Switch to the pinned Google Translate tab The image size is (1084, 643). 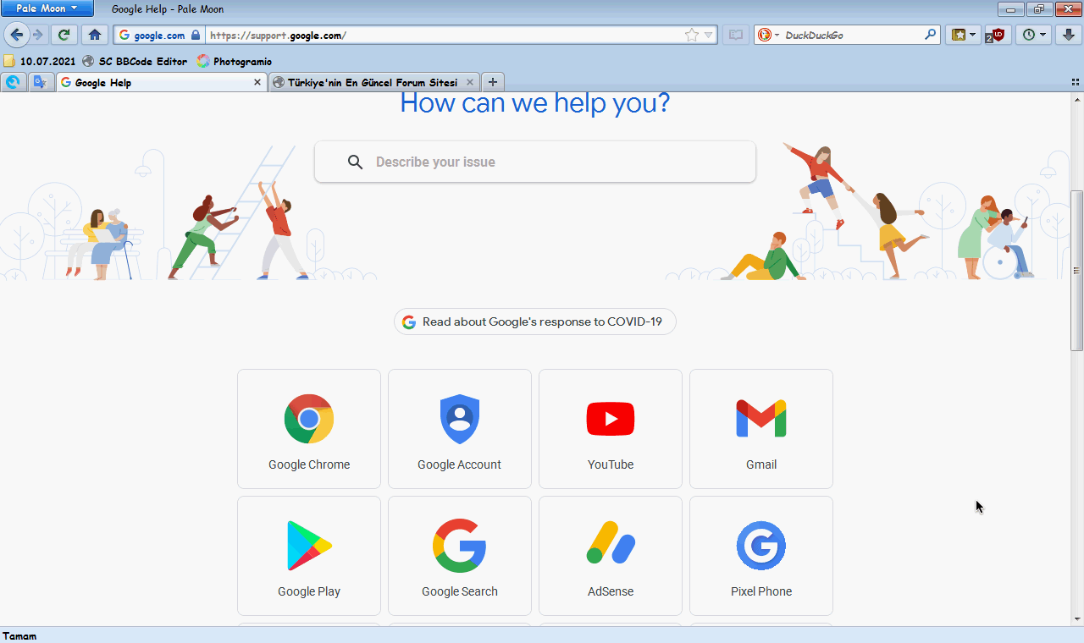(x=40, y=82)
